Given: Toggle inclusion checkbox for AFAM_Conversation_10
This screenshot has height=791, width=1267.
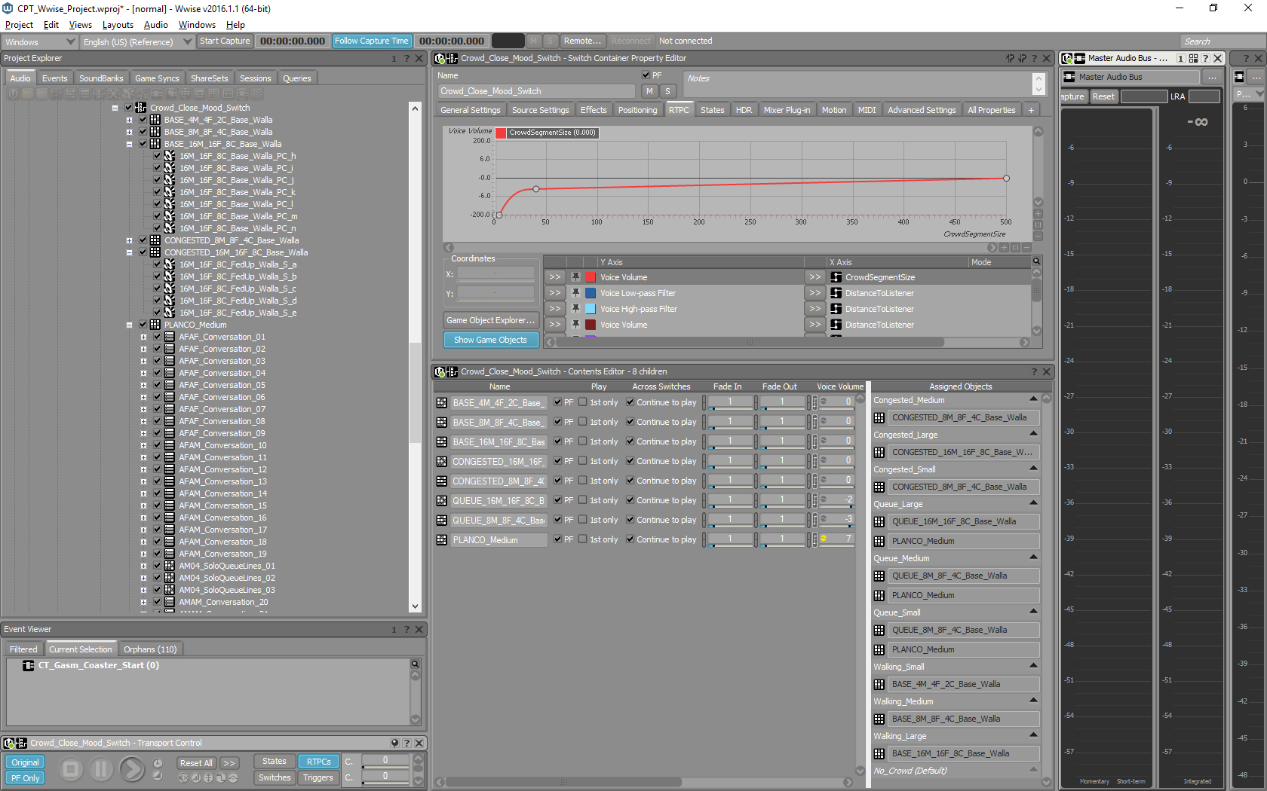Looking at the screenshot, I should (158, 445).
